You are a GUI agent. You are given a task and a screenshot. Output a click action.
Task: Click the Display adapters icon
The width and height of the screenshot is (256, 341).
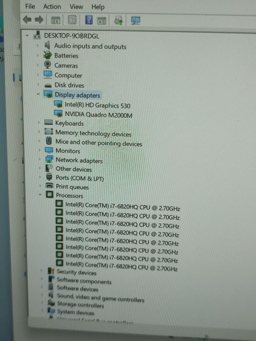[x=48, y=95]
